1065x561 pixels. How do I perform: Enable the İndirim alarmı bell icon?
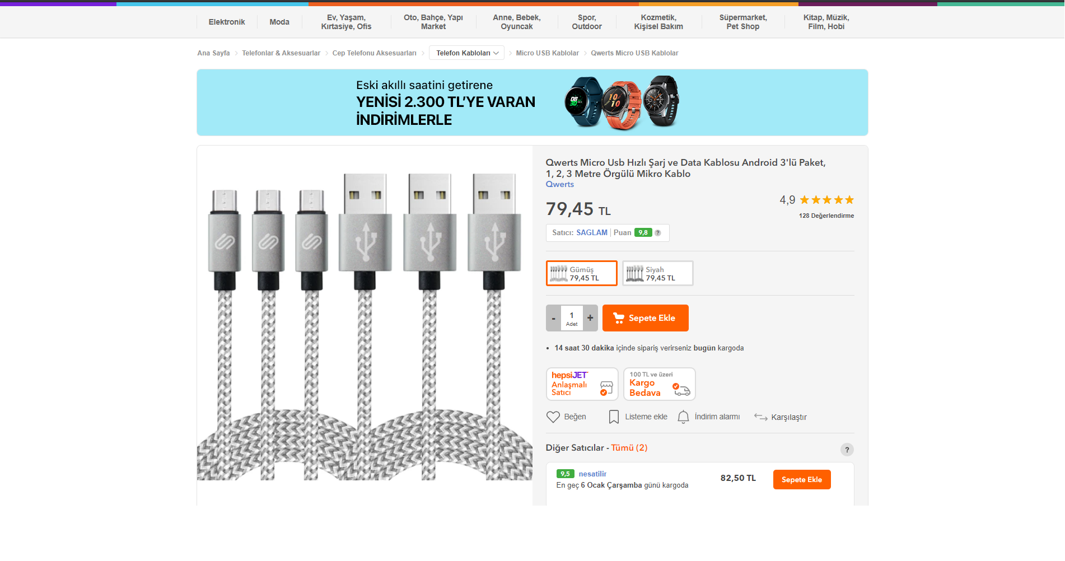(x=683, y=417)
